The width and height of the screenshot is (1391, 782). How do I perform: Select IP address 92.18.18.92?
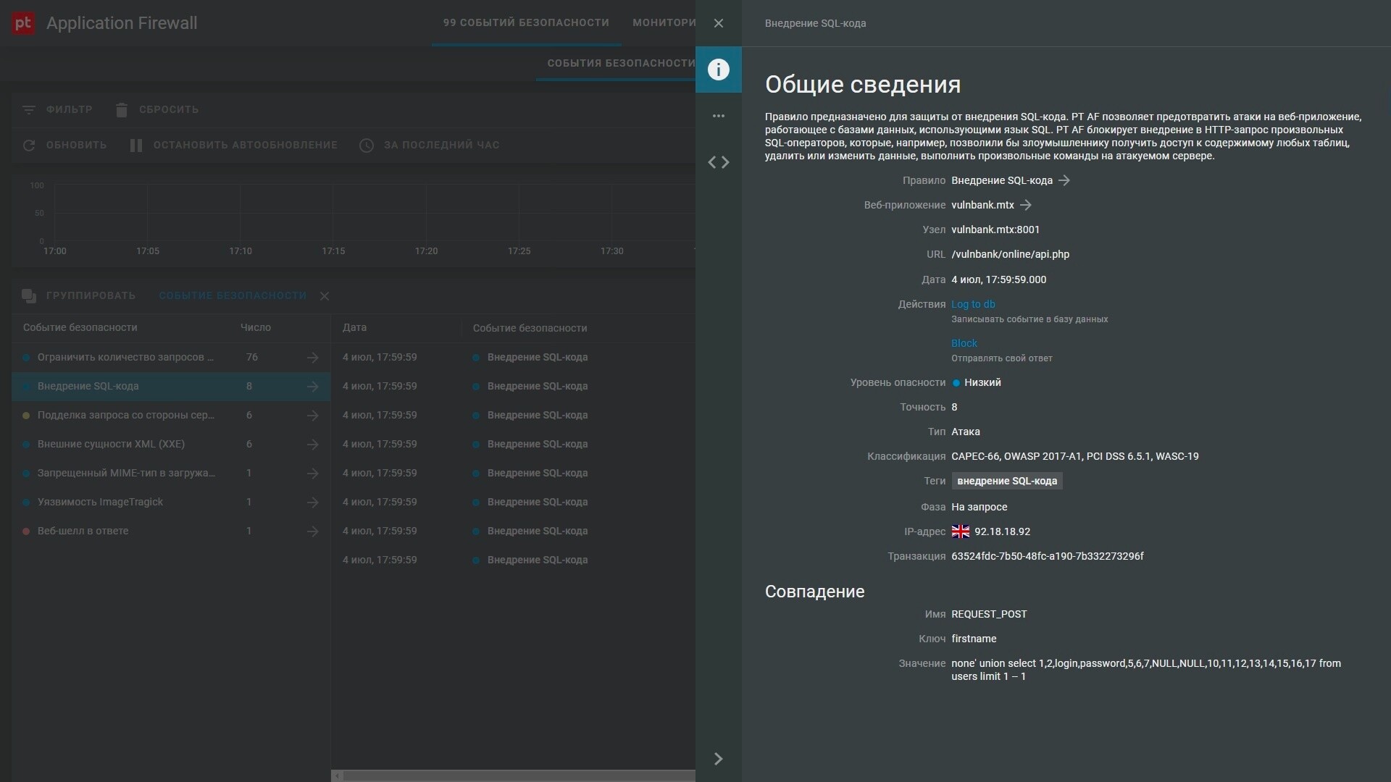(1002, 531)
